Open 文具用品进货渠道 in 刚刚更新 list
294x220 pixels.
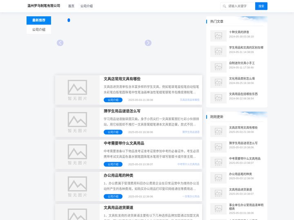[241, 189]
